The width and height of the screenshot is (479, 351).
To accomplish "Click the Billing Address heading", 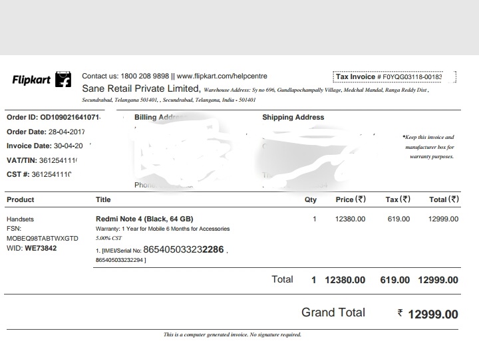I will pyautogui.click(x=160, y=117).
